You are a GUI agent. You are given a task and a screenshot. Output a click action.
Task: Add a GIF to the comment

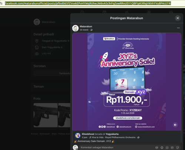[x=172, y=147]
